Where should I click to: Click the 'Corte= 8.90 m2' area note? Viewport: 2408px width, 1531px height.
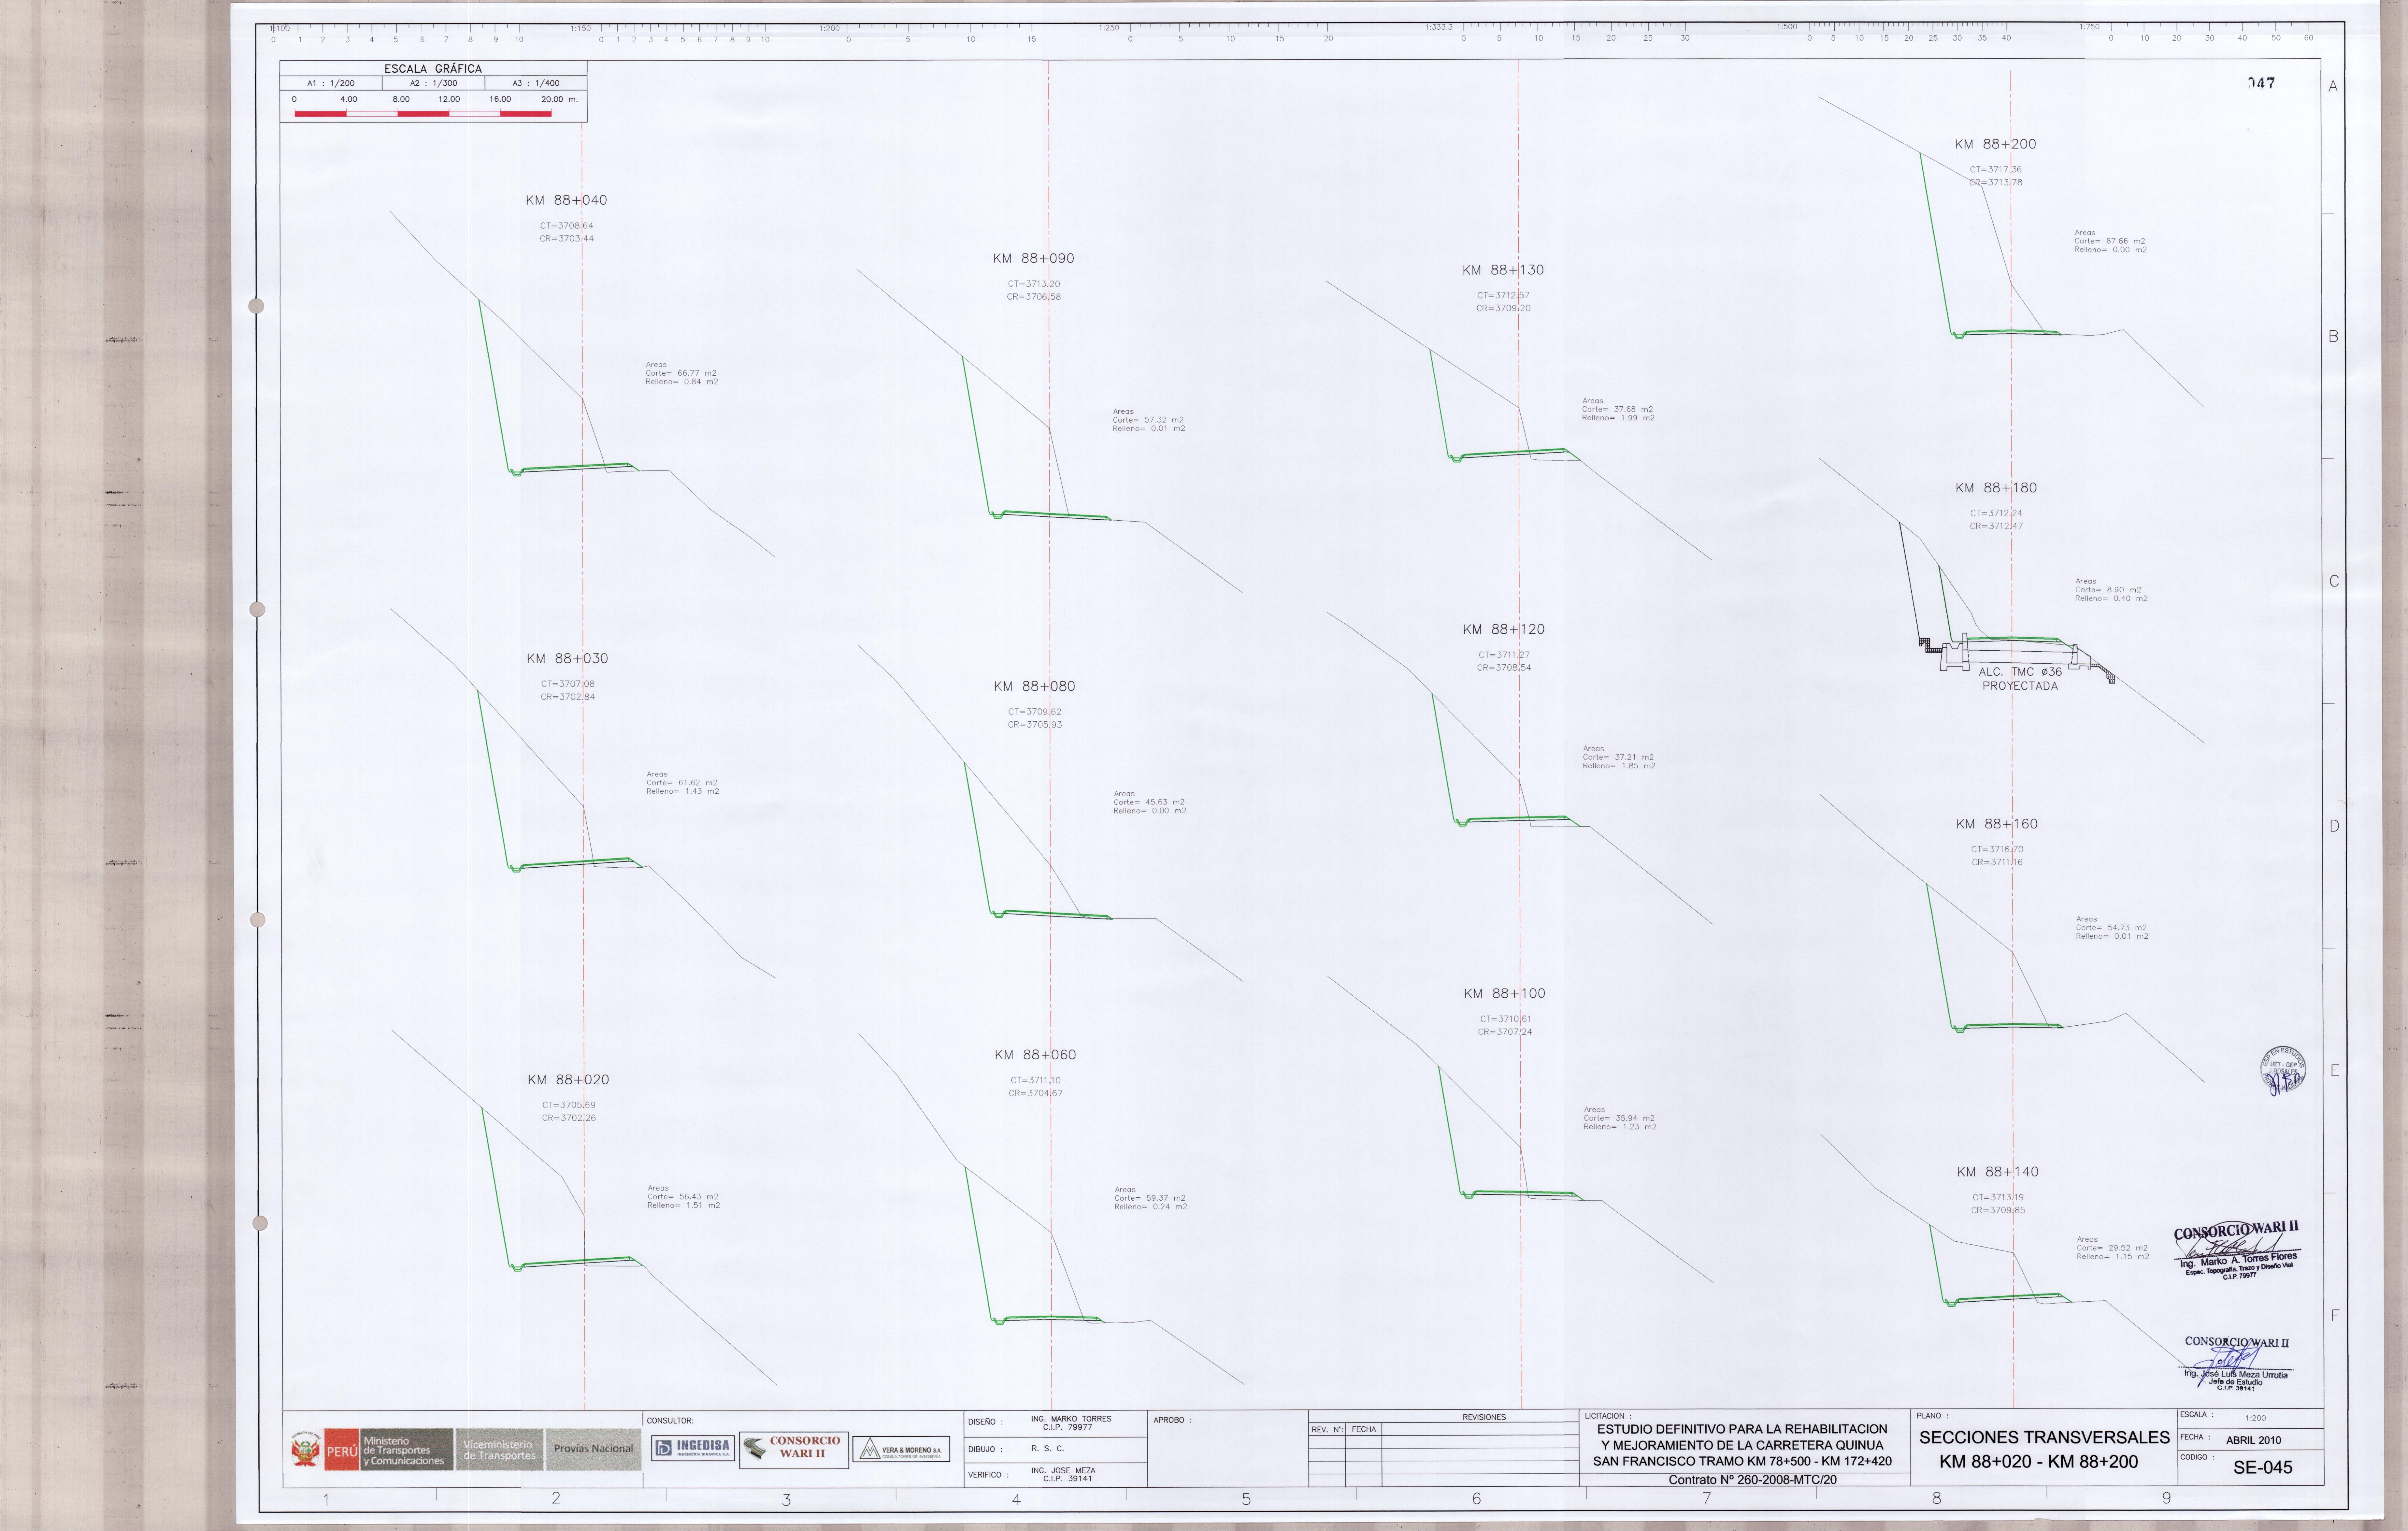[x=2108, y=590]
